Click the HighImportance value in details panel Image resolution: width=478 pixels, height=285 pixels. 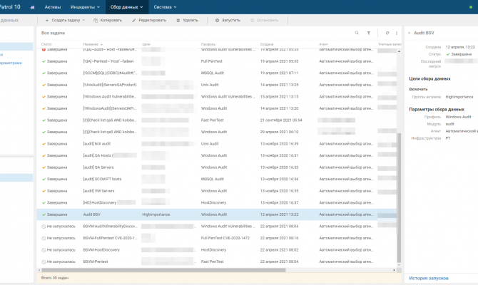click(x=459, y=97)
